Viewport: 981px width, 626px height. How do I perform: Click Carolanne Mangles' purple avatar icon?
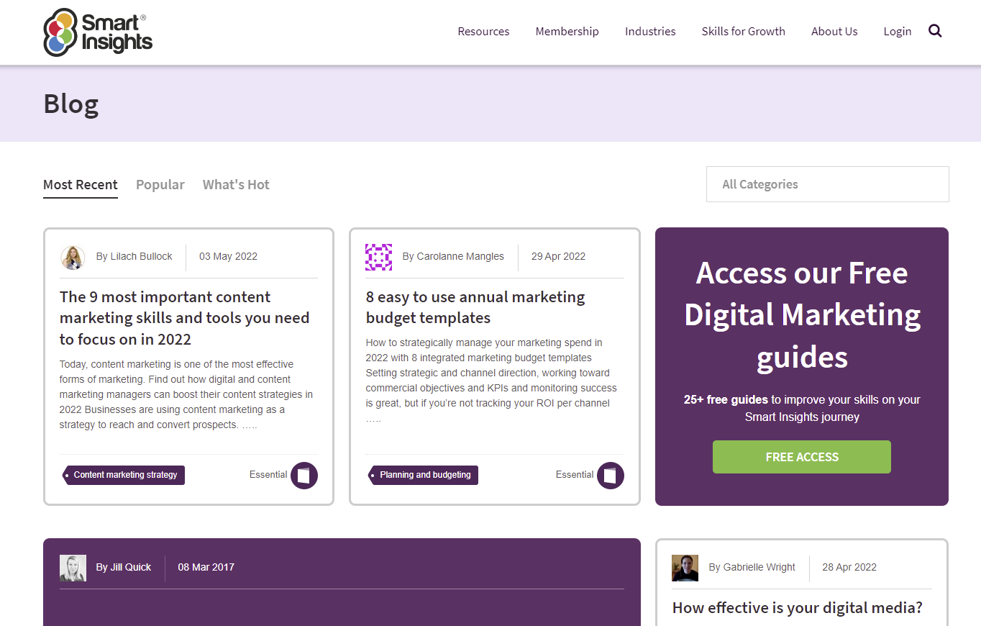379,257
